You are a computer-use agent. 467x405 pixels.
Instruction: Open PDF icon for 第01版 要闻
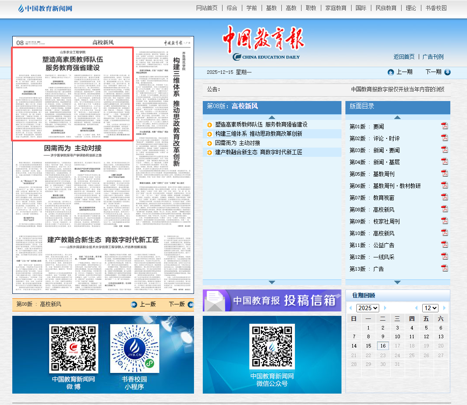click(444, 126)
